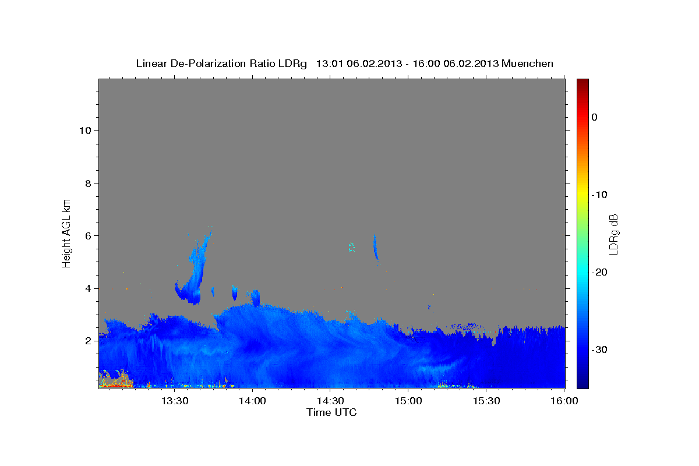Click the colorbar value -20
This screenshot has width=699, height=466.
[x=600, y=272]
